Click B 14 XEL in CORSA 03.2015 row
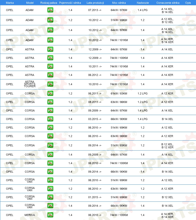The width and height of the screenshot is (196, 220). (x=167, y=119)
